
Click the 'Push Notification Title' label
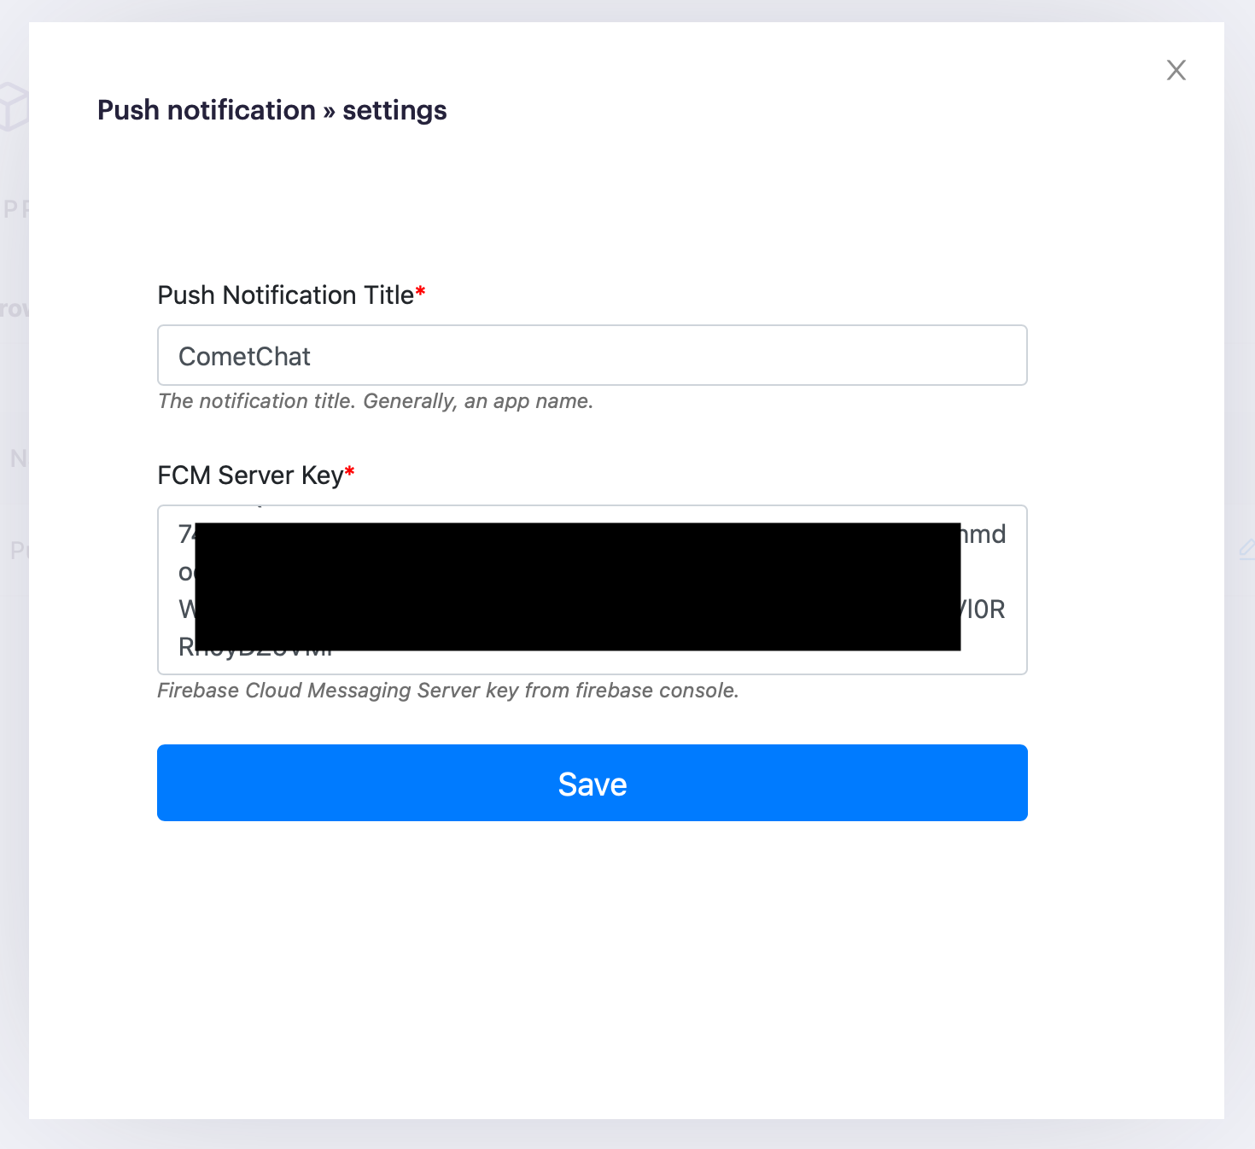[291, 295]
